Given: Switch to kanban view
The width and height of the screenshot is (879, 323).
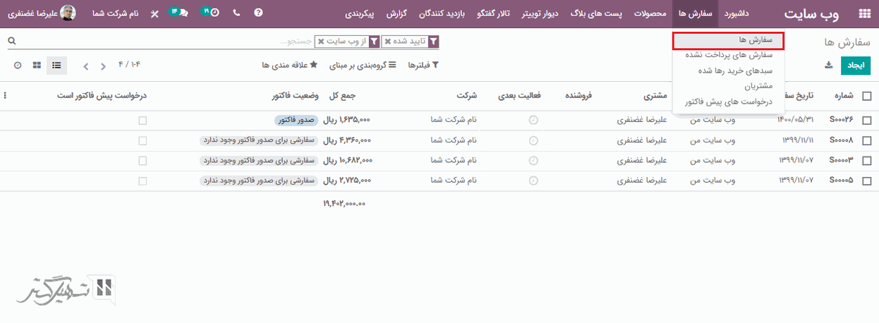Looking at the screenshot, I should (37, 66).
